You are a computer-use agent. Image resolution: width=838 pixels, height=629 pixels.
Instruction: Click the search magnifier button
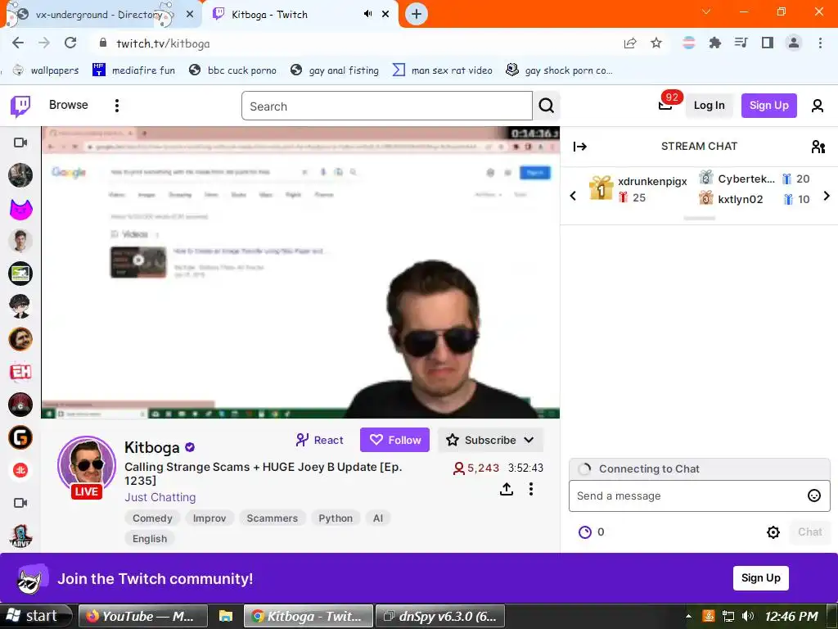pos(546,106)
